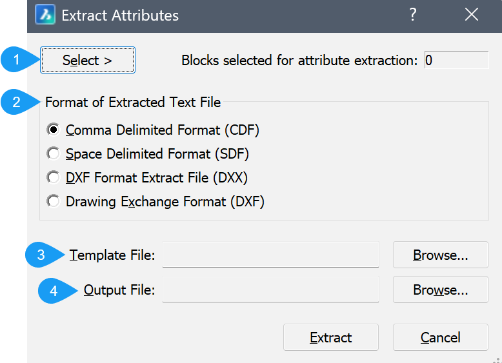Viewport: 502px width, 363px height.
Task: Click the BricsCAD logo icon in title bar
Action: coord(45,15)
